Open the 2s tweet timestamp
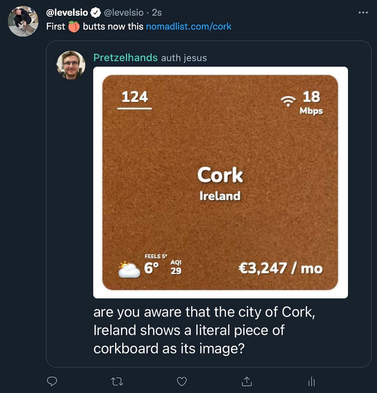The width and height of the screenshot is (377, 393). (x=157, y=13)
